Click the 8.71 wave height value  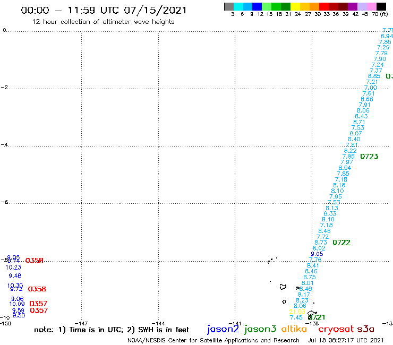pos(359,122)
